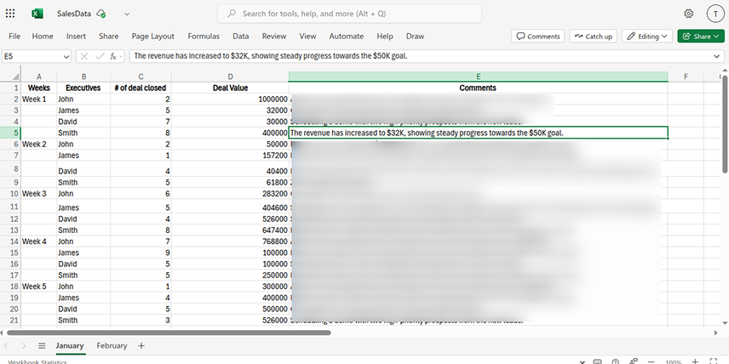Image resolution: width=729 pixels, height=364 pixels.
Task: Click the Smith cell in row 5
Action: pos(83,133)
